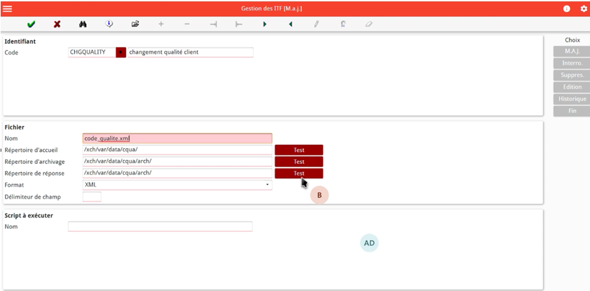Click the red star button beside Code

[x=121, y=52]
